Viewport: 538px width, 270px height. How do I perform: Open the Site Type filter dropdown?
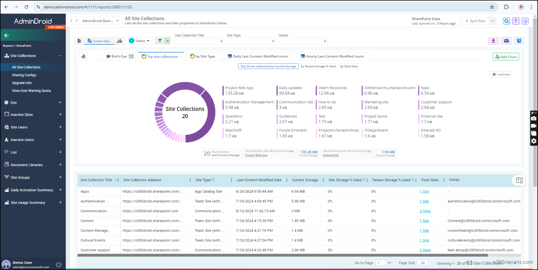click(251, 41)
